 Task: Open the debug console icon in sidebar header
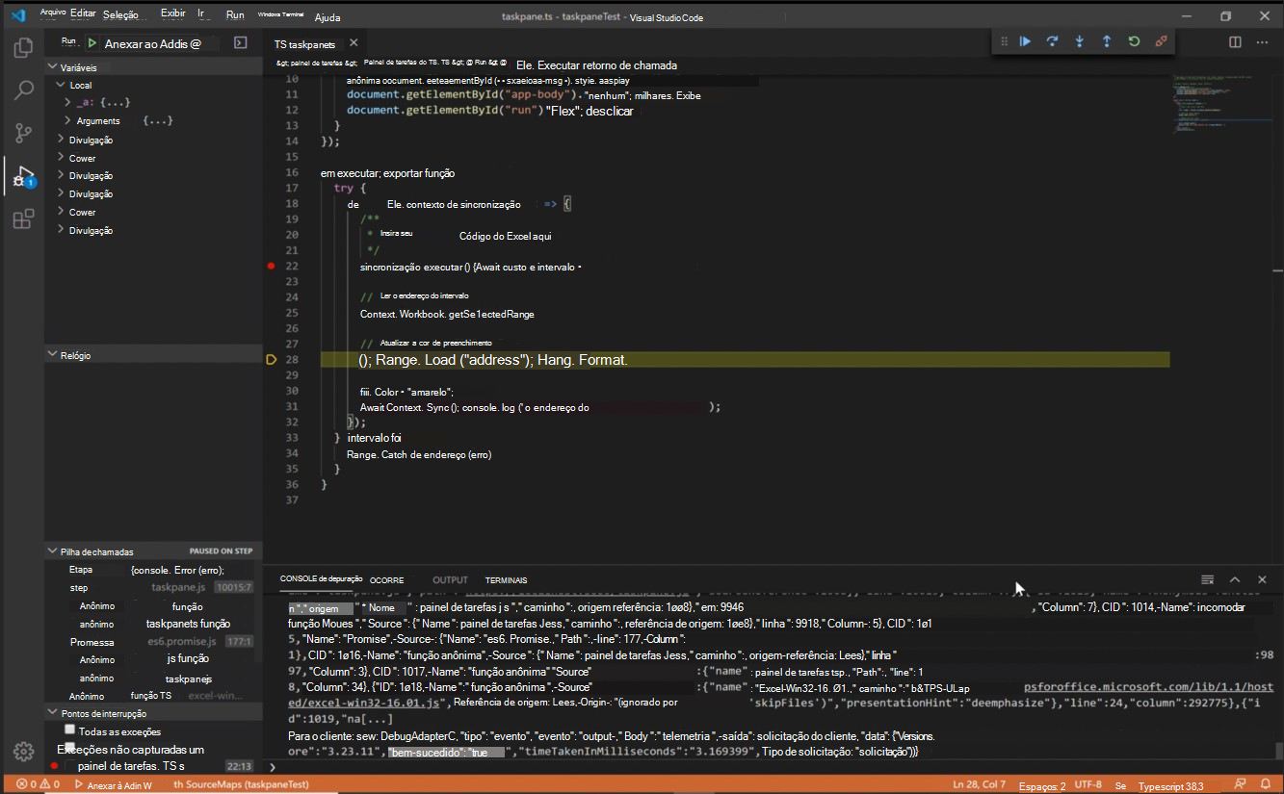coord(241,43)
